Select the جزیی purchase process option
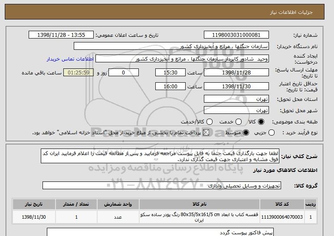334x236 pixels. pyautogui.click(x=272, y=133)
